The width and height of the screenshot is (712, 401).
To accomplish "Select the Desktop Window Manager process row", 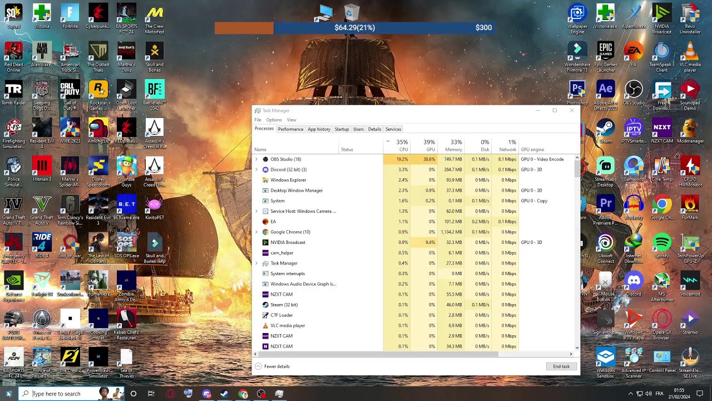I will click(x=414, y=190).
